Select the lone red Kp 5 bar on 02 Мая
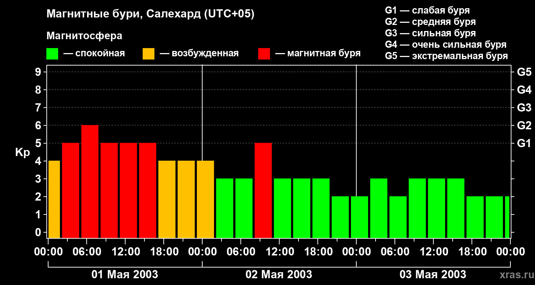Image resolution: width=535 pixels, height=285 pixels. [263, 190]
